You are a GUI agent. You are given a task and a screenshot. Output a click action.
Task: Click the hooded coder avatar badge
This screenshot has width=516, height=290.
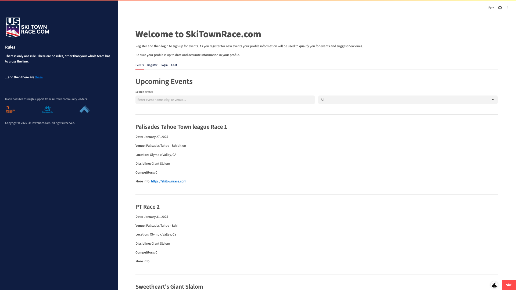click(x=494, y=285)
